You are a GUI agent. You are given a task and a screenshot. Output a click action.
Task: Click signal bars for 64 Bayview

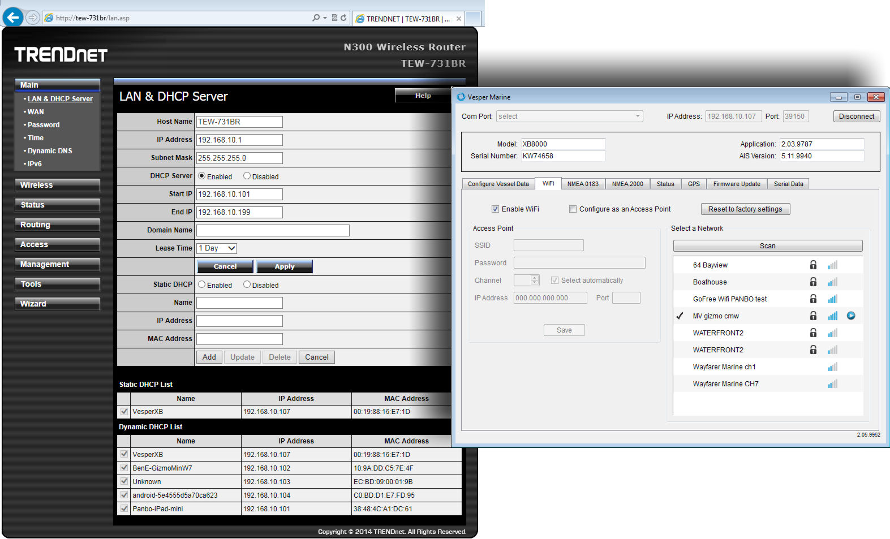pos(832,265)
